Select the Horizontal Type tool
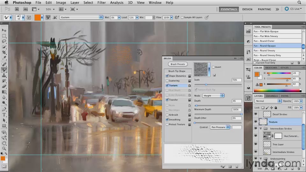Image resolution: width=306 pixels, height=172 pixels. click(4, 115)
